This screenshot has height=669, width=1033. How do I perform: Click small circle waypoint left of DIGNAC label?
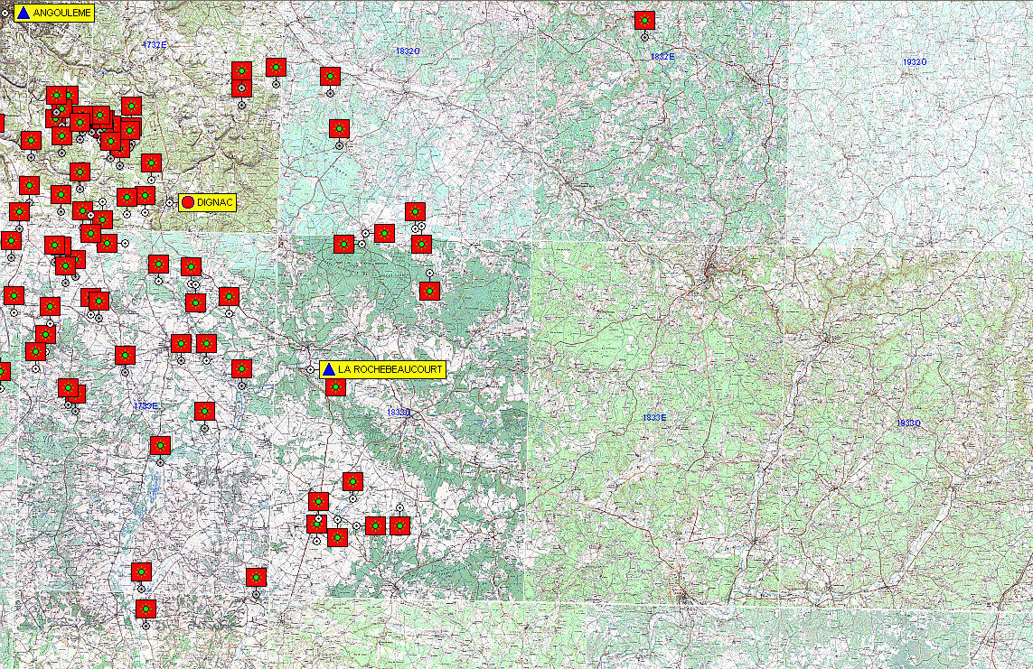[169, 202]
